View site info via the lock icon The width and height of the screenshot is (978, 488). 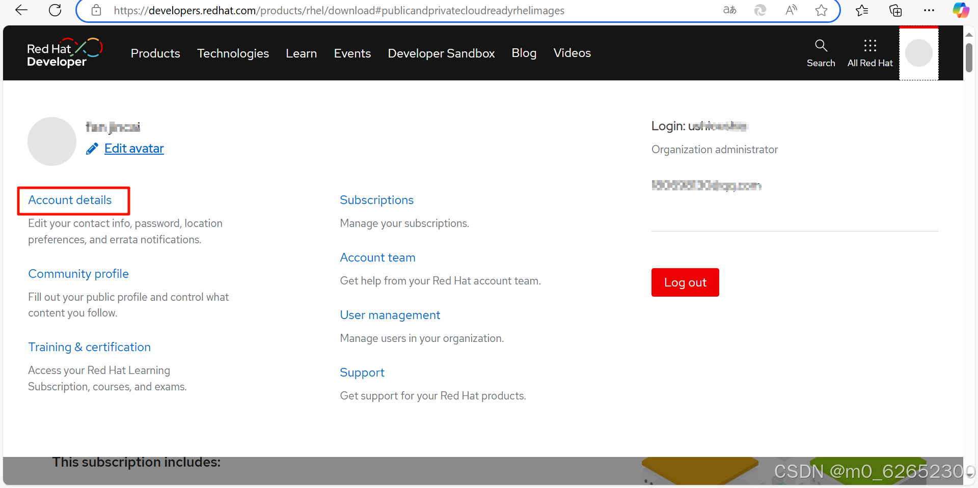coord(96,10)
